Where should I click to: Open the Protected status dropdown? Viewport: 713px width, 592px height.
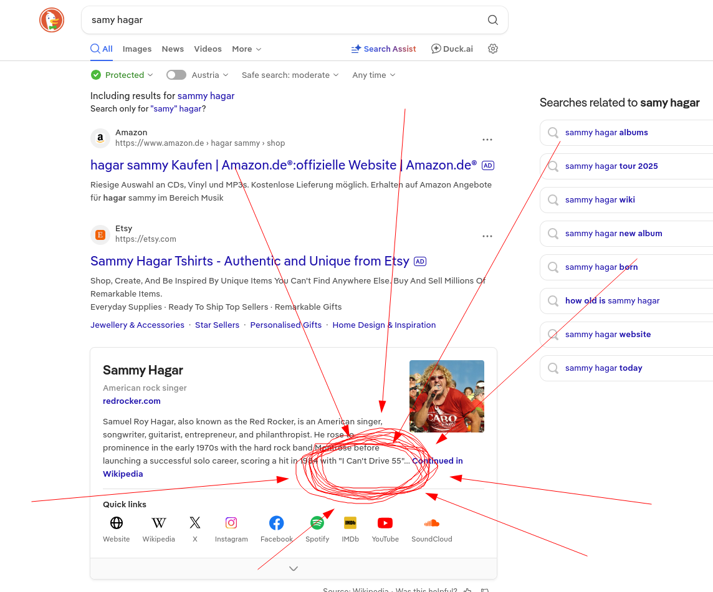pyautogui.click(x=122, y=75)
